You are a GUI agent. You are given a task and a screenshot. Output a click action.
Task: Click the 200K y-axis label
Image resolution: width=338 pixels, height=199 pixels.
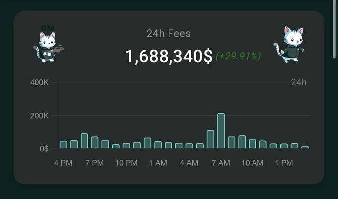click(x=39, y=116)
